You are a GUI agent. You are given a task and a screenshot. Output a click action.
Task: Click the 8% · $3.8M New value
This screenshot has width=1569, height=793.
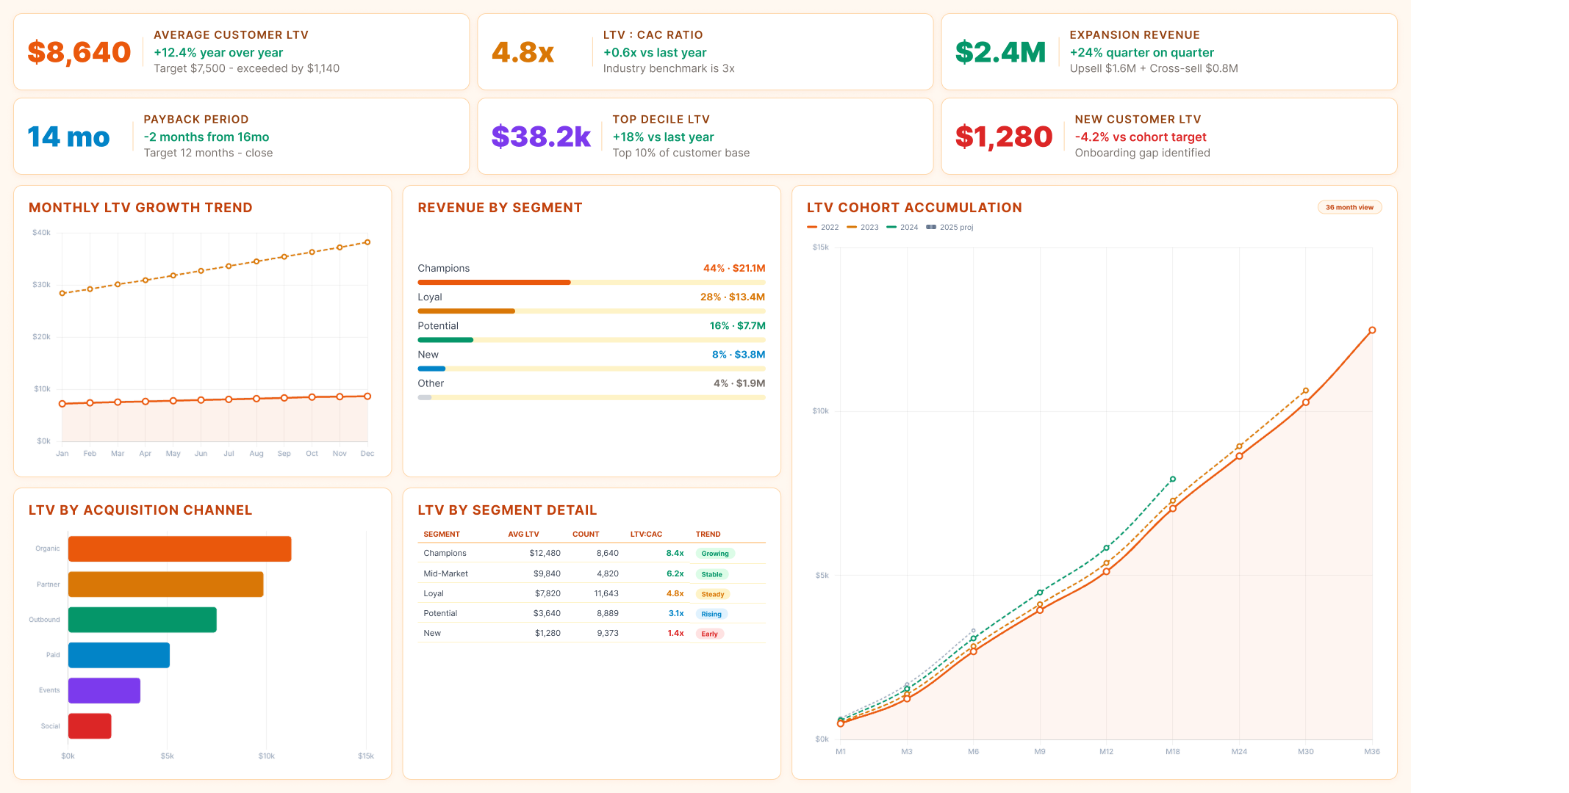click(739, 355)
